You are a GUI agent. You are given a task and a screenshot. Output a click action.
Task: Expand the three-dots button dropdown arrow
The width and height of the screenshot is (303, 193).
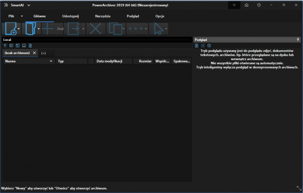146,29
